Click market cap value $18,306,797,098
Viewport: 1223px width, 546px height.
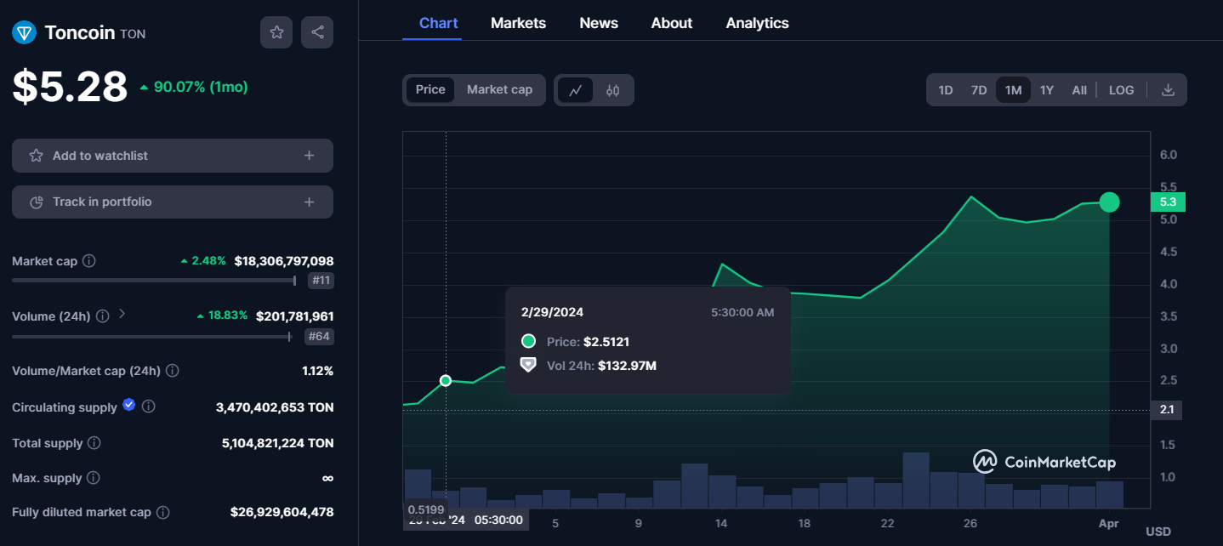(284, 261)
